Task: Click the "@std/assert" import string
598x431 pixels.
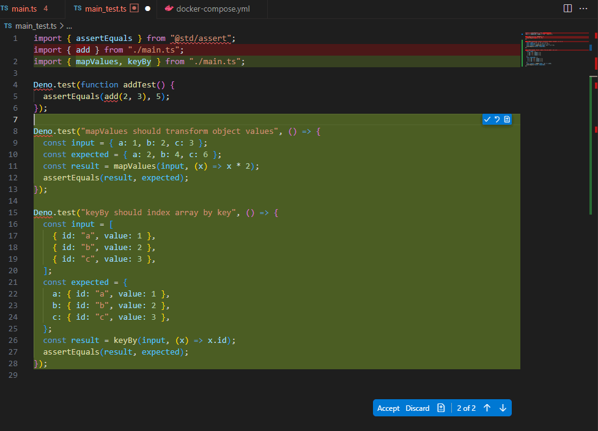Action: [x=201, y=38]
